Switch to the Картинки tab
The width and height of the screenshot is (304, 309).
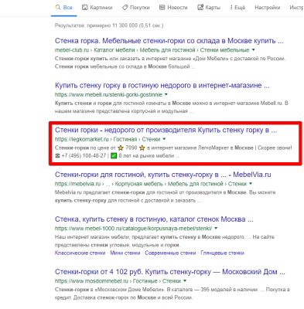pyautogui.click(x=97, y=8)
